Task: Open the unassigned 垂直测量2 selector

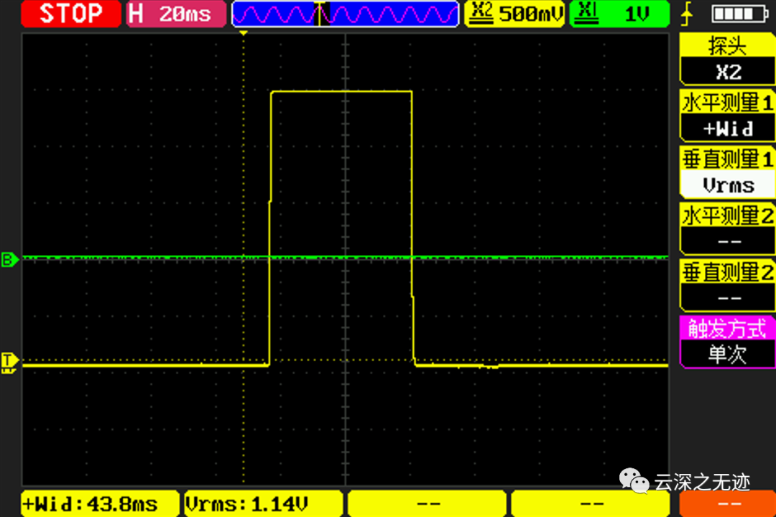Action: (x=727, y=285)
